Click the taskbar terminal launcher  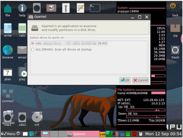pyautogui.click(x=38, y=134)
